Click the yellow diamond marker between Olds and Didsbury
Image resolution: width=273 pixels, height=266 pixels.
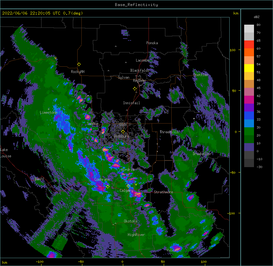point(123,132)
